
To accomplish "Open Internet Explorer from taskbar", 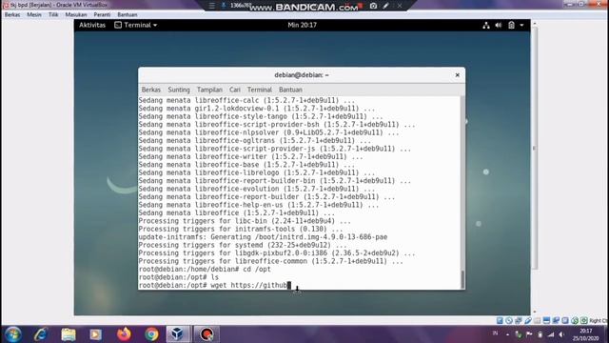I will click(40, 334).
